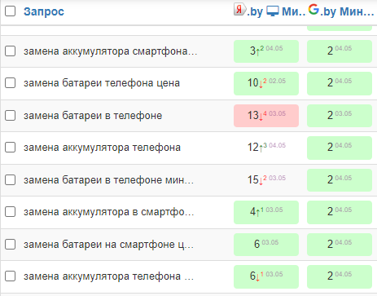The height and width of the screenshot is (296, 377).
Task: Click the Yandex logo icon in header
Action: pyautogui.click(x=239, y=10)
